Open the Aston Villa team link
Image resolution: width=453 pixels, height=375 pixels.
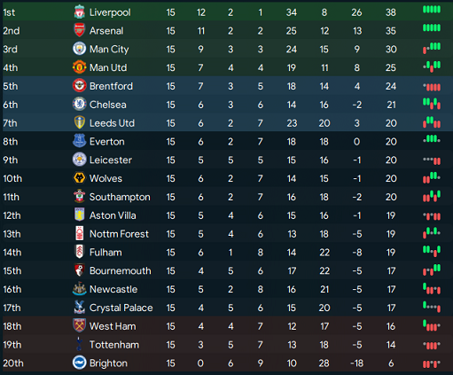(113, 215)
